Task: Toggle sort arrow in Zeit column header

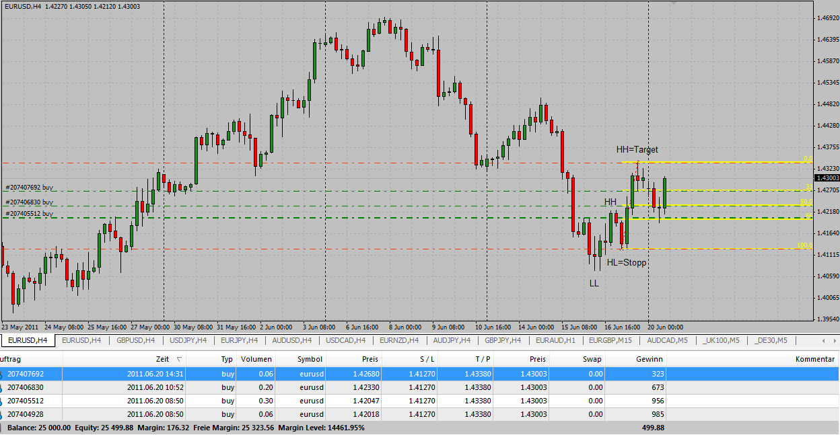Action: pos(178,360)
